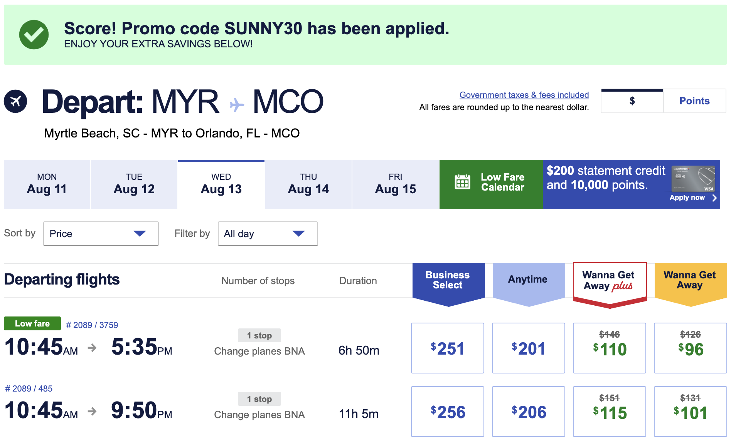
Task: Choose the $110 Wanna Get Away plus fare
Action: pyautogui.click(x=610, y=348)
